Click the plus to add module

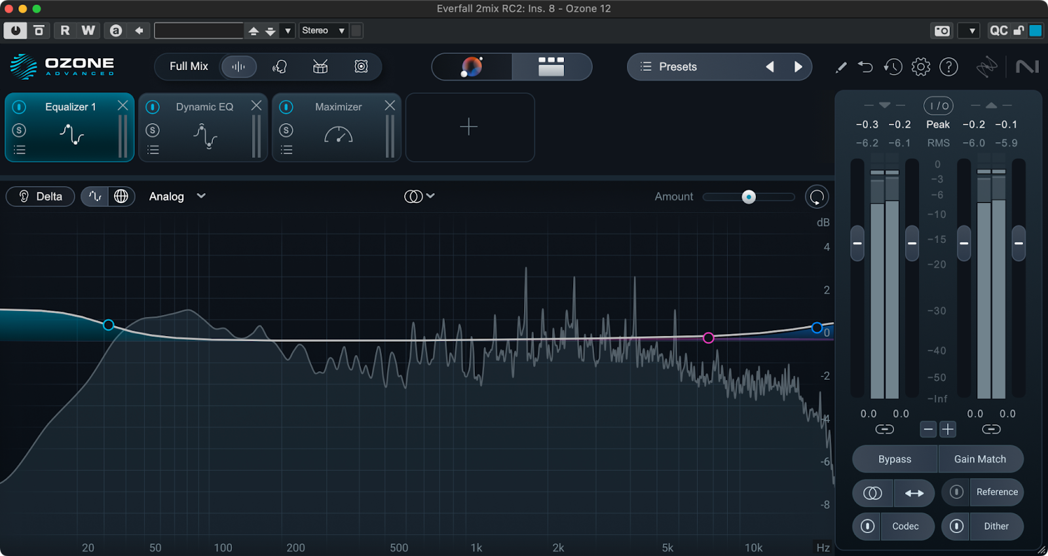469,127
